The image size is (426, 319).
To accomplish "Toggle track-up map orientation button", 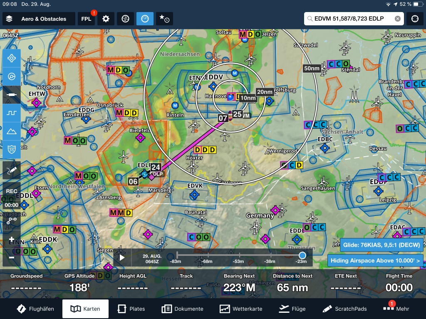I will pos(12,76).
